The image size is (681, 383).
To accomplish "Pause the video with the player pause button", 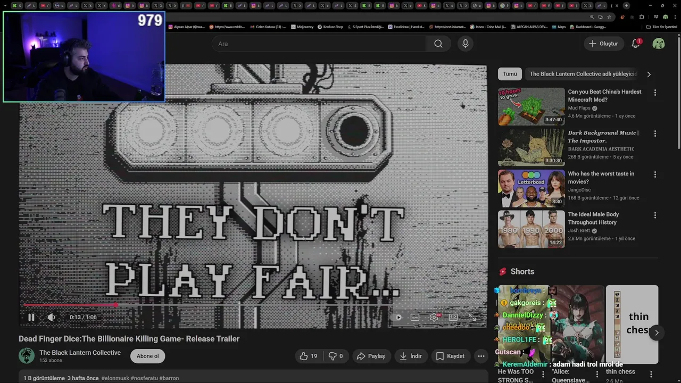I will [31, 317].
